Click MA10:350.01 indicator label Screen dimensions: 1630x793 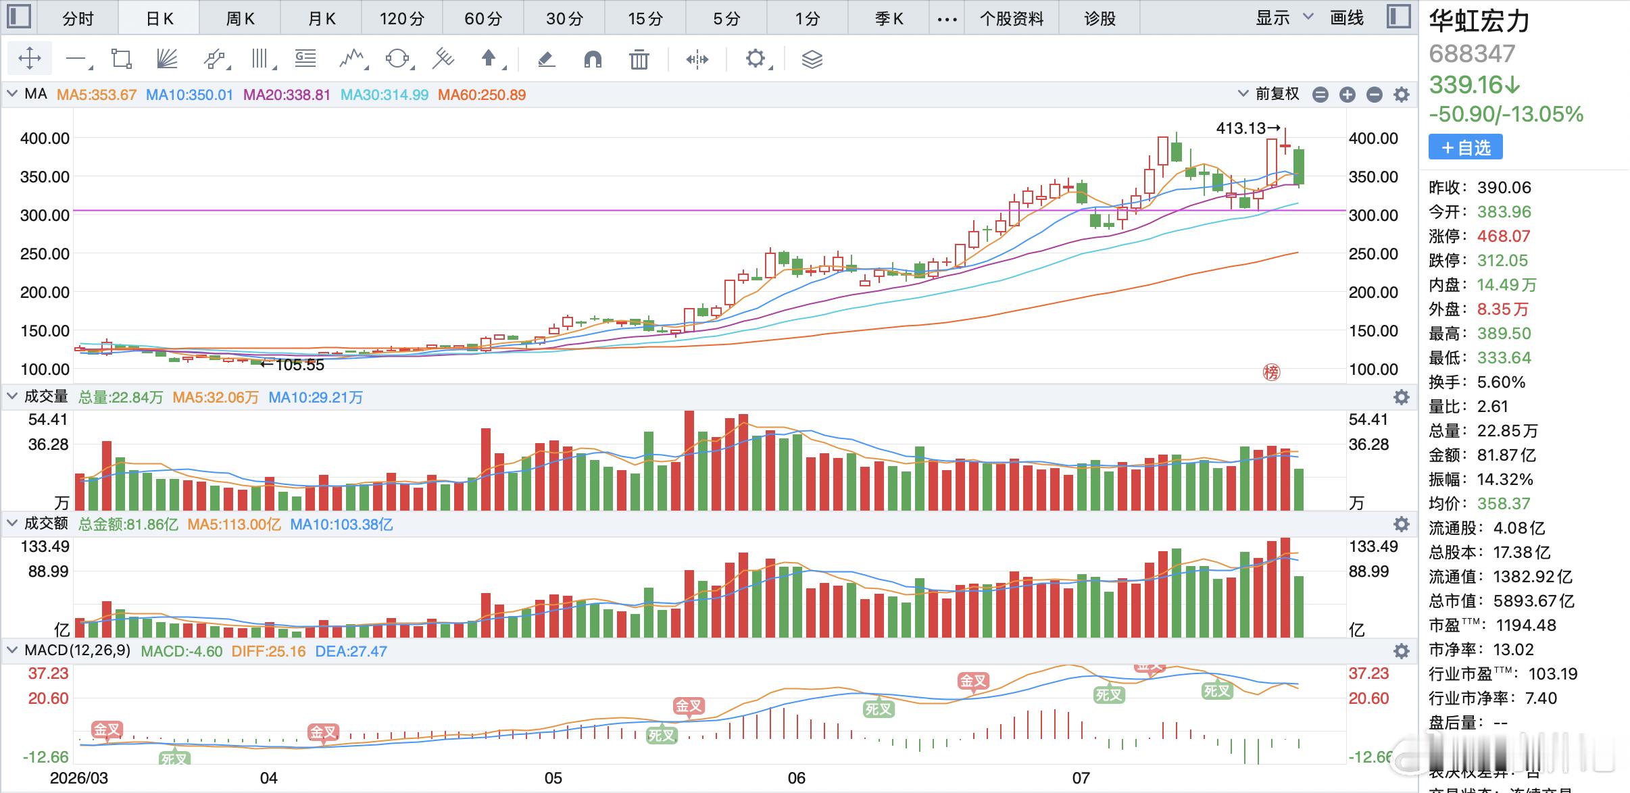[189, 95]
